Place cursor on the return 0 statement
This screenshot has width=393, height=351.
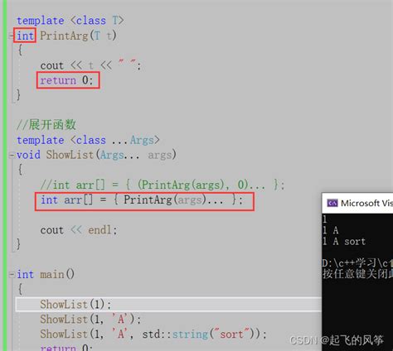[68, 80]
